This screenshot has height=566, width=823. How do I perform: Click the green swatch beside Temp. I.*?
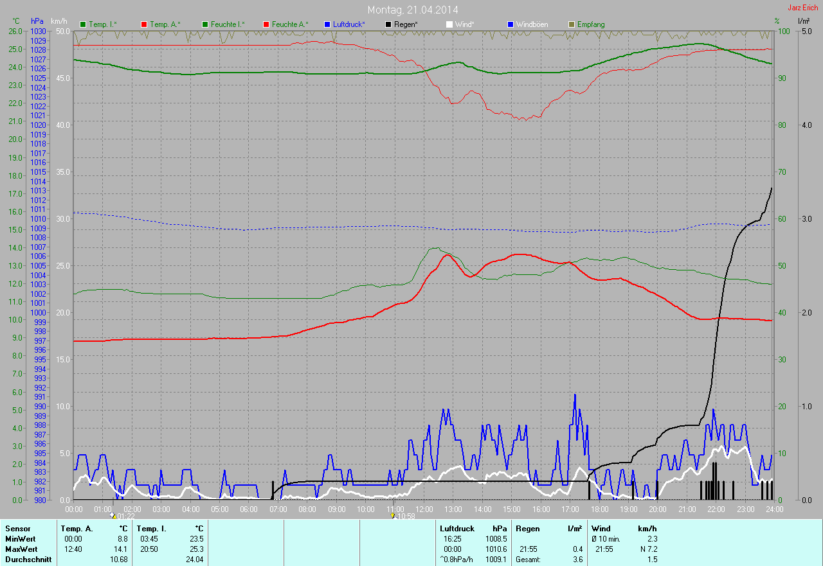pos(83,24)
